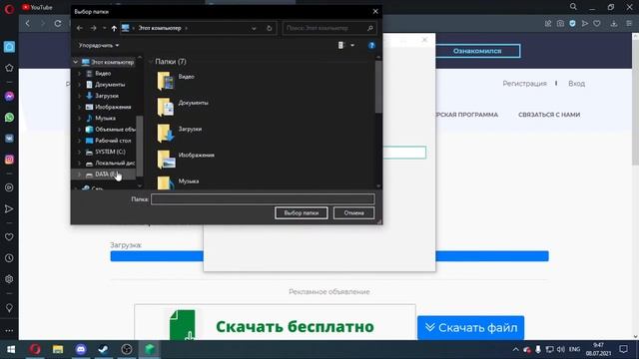Viewport: 639px width, 359px height.
Task: Click the navigation tree scrollbar
Action: pyautogui.click(x=140, y=146)
